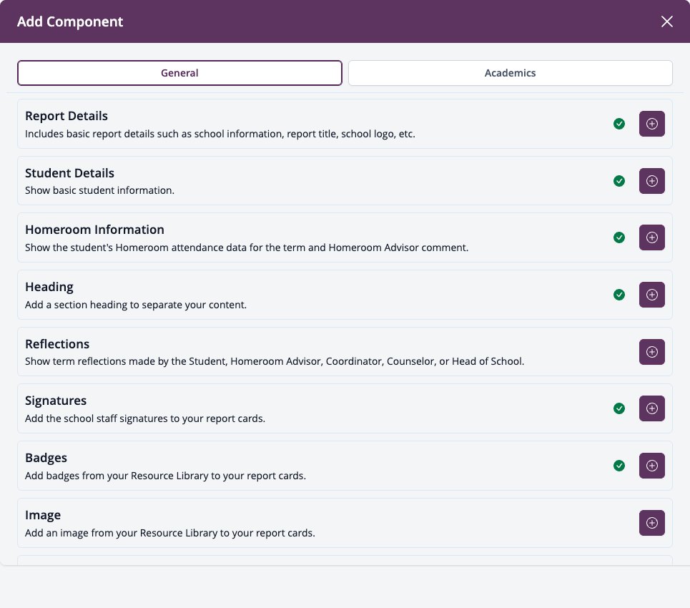The width and height of the screenshot is (690, 608).
Task: Add the Homeroom Information component
Action: coord(651,237)
